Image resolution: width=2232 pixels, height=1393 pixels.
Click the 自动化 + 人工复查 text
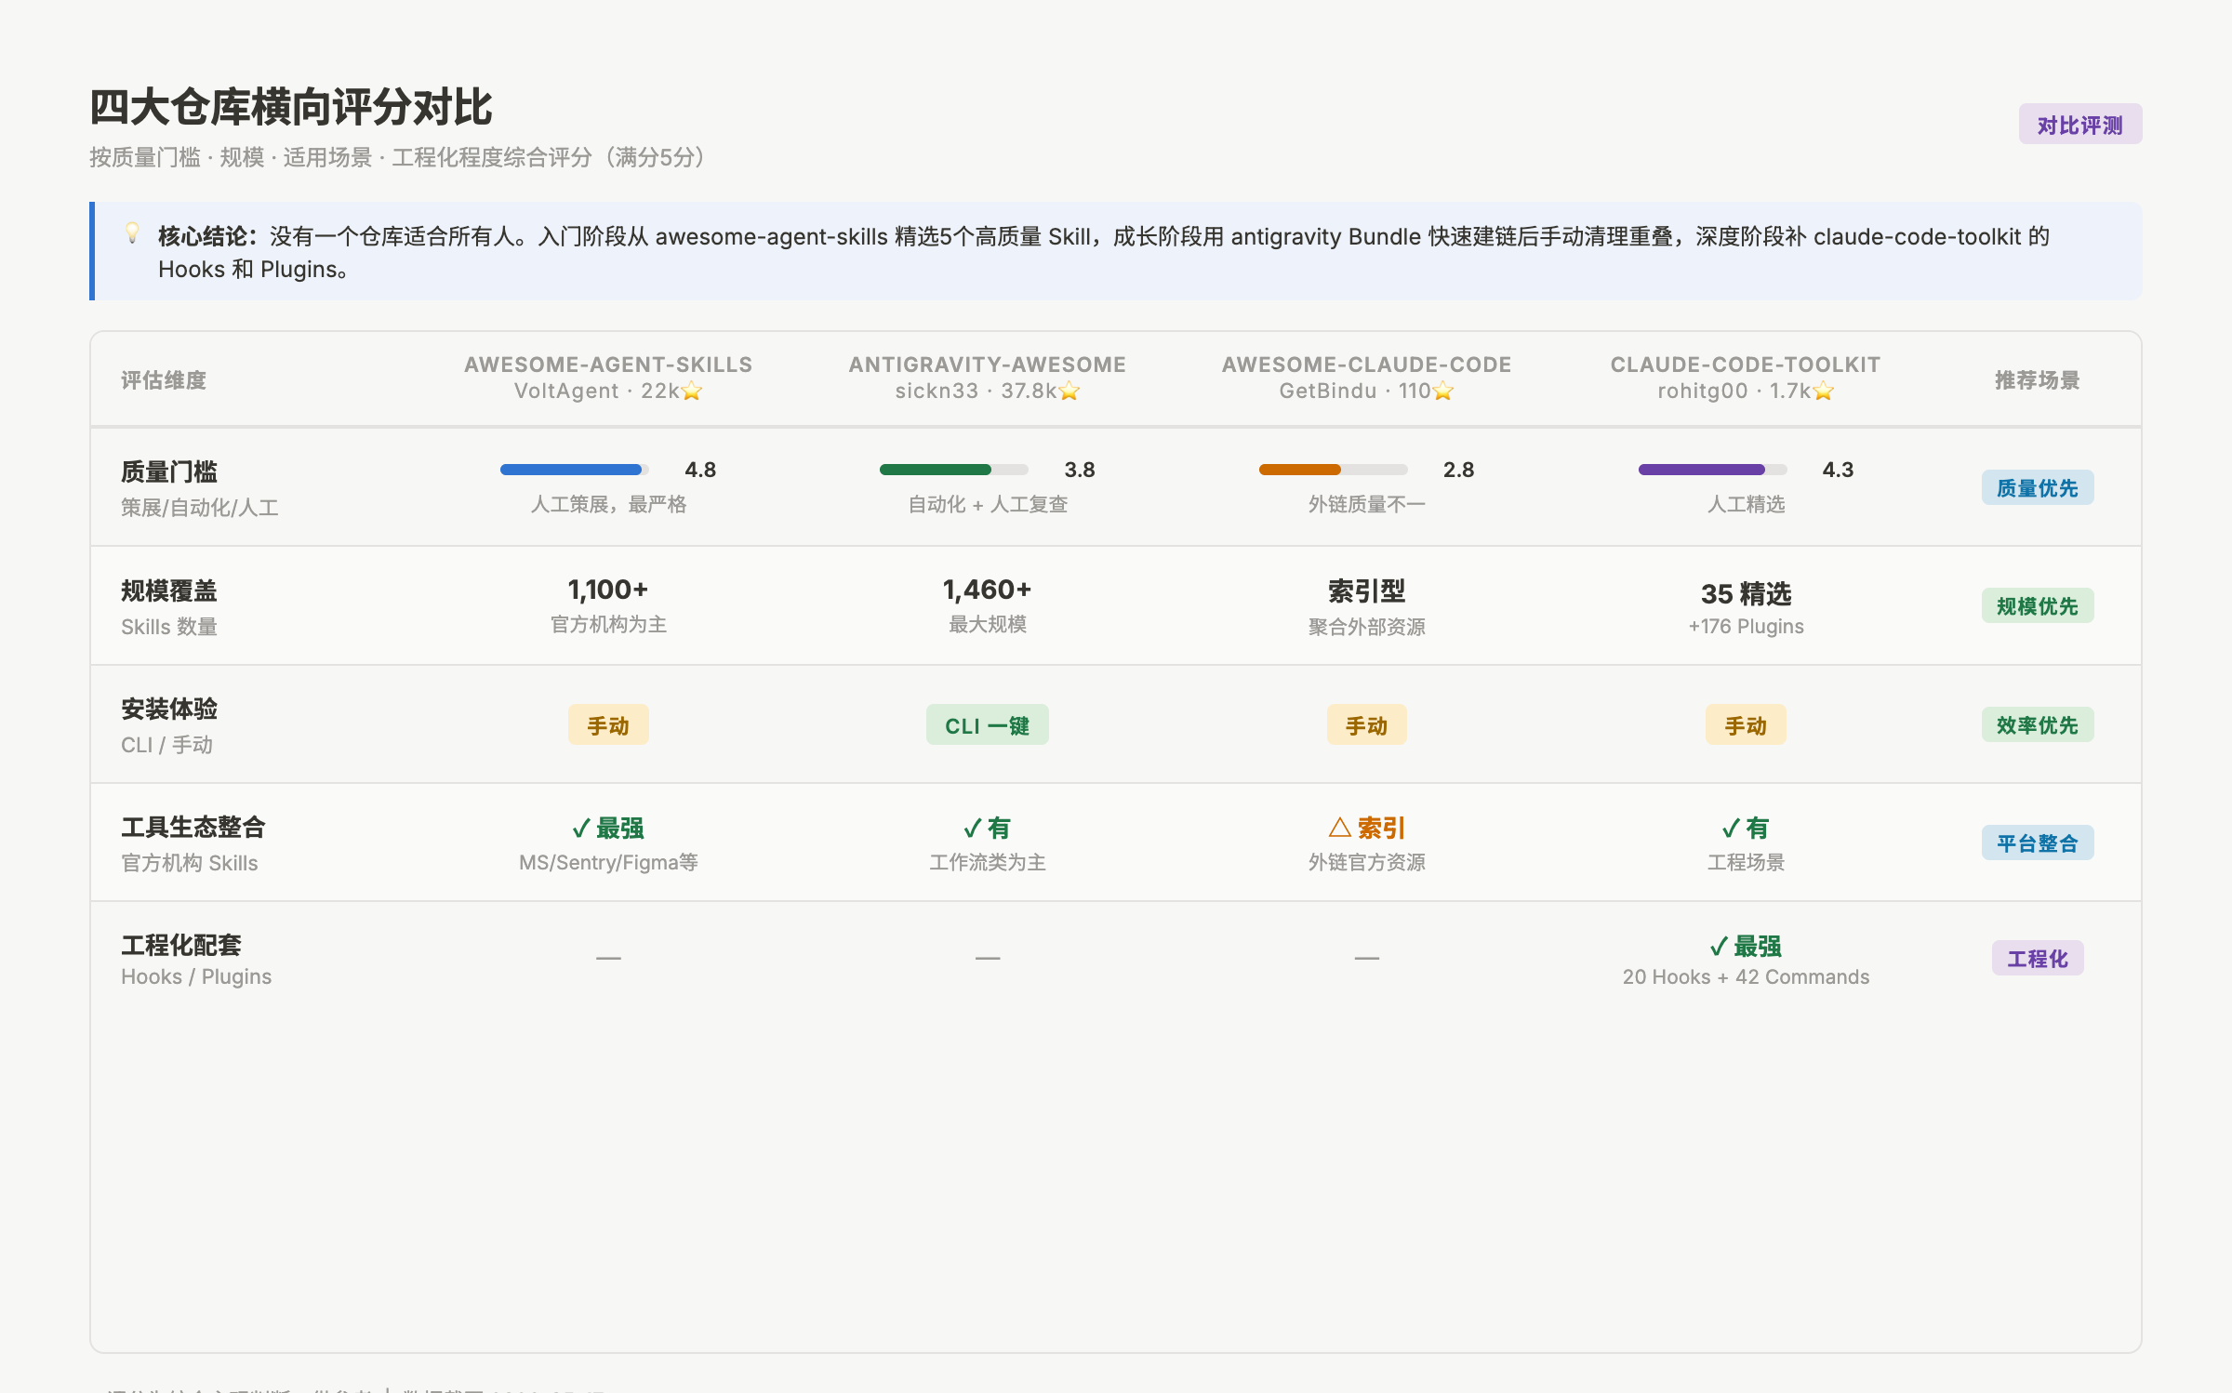[x=987, y=504]
